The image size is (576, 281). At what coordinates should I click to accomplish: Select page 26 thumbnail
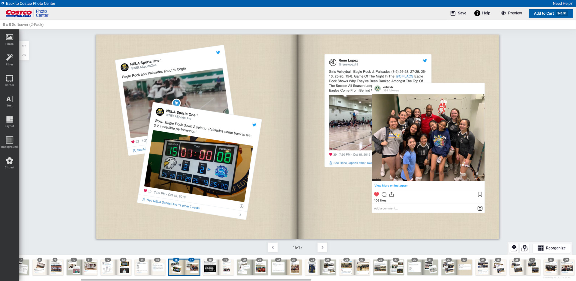pos(347,267)
